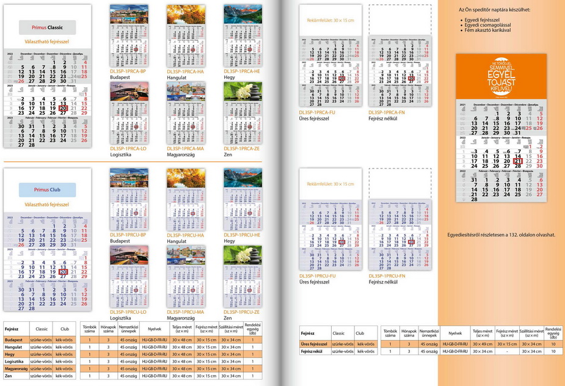Click the page 132 customization reference text
565x386 pixels.
[501, 235]
